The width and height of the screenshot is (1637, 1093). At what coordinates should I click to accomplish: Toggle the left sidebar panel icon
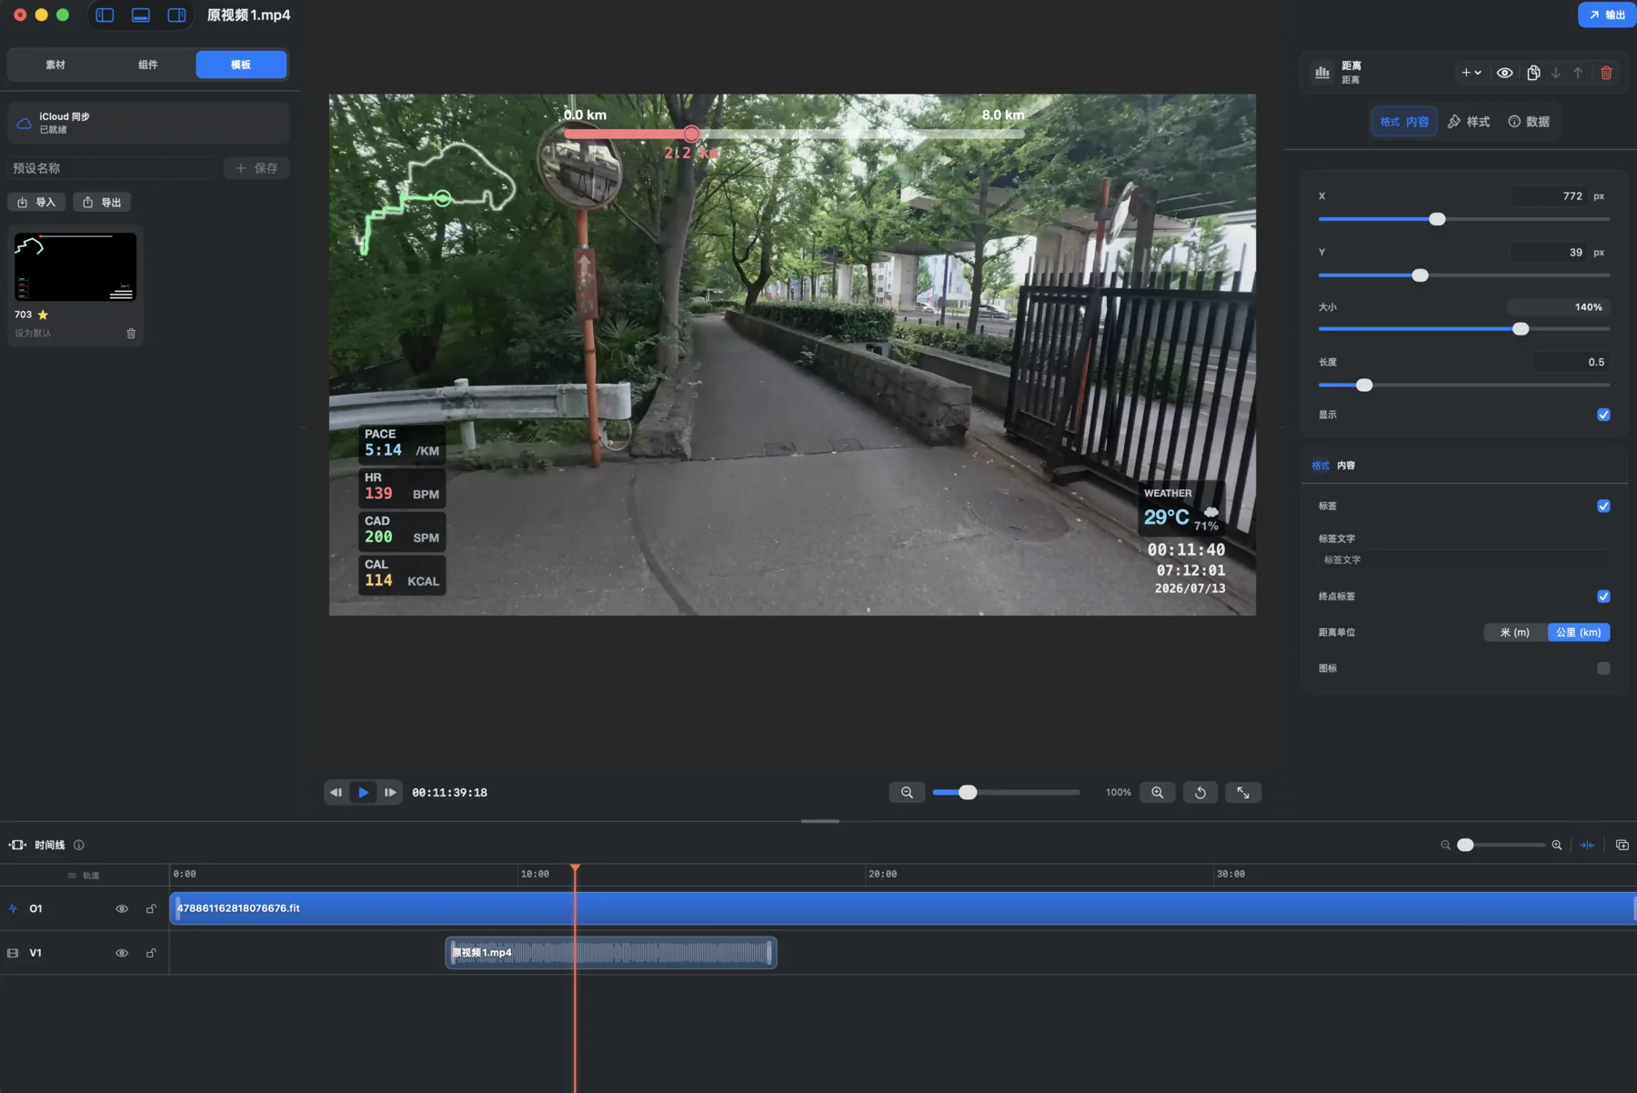point(105,15)
